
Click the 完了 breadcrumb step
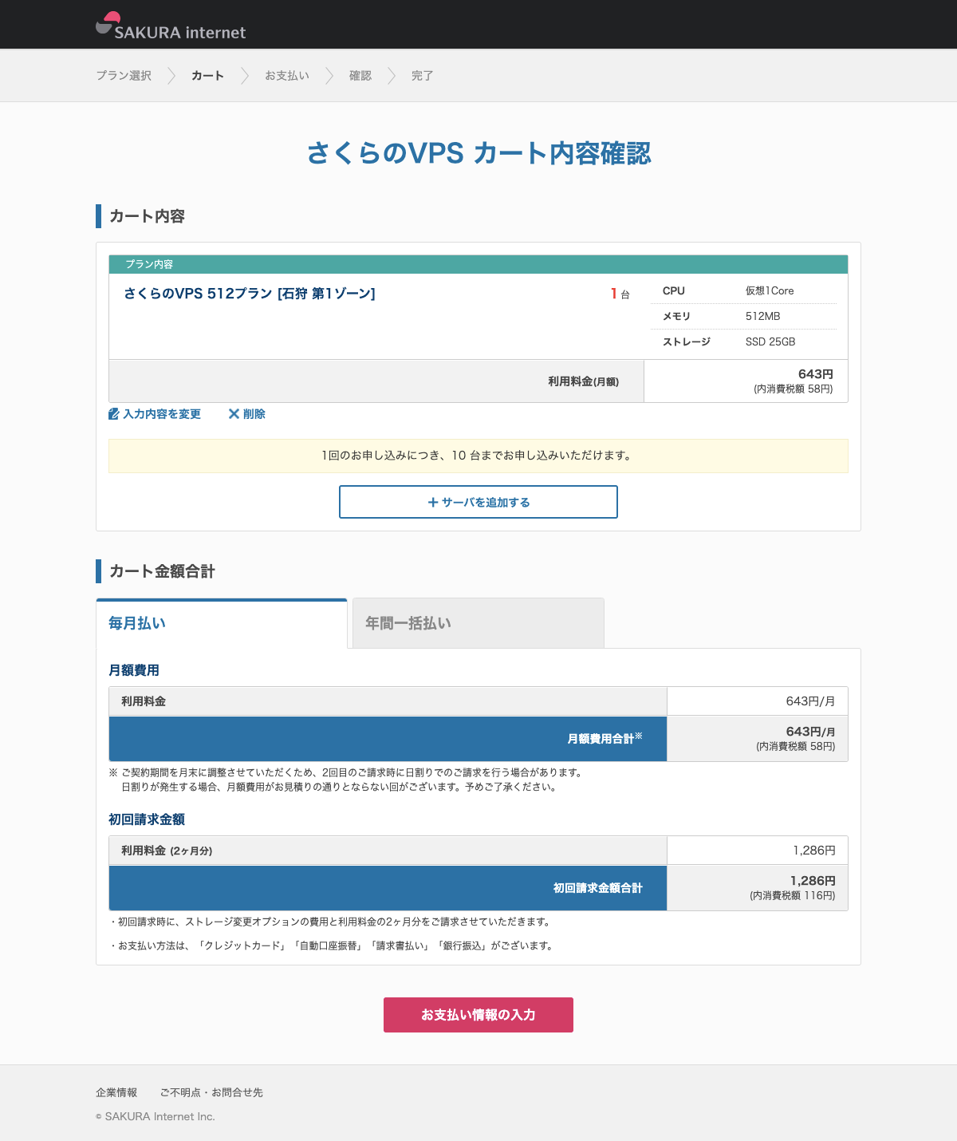tap(422, 76)
